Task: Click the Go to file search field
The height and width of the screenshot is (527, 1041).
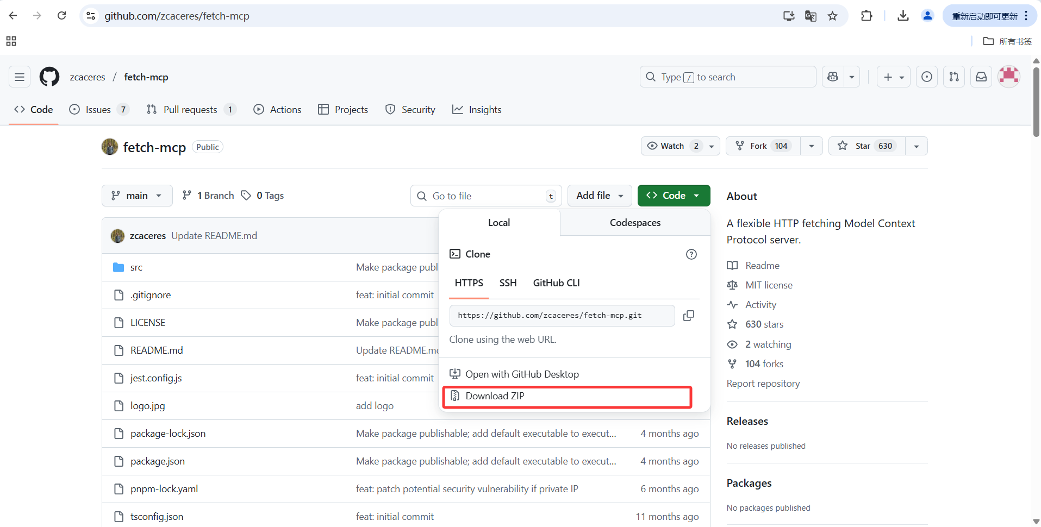Action: coord(486,196)
